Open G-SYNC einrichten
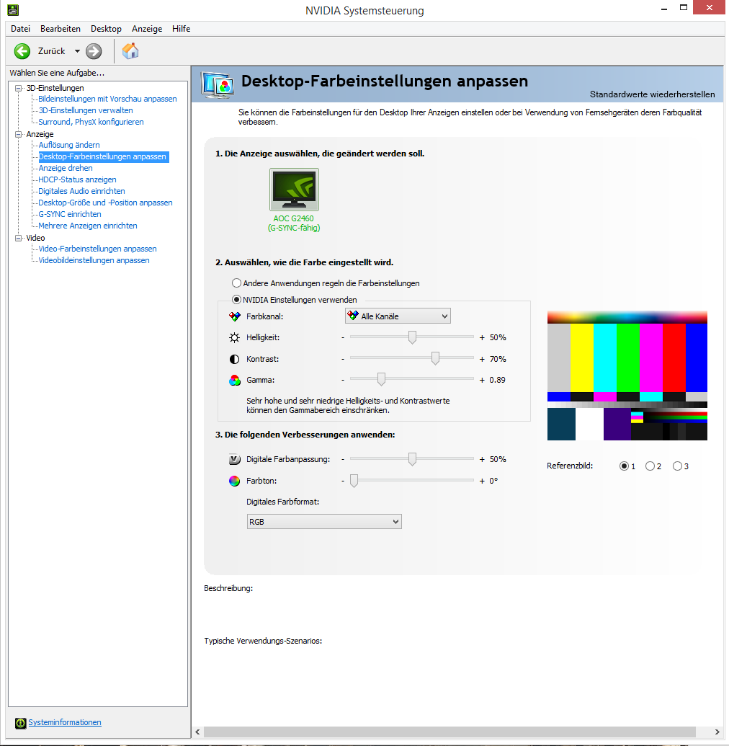Image resolution: width=729 pixels, height=746 pixels. pyautogui.click(x=70, y=214)
